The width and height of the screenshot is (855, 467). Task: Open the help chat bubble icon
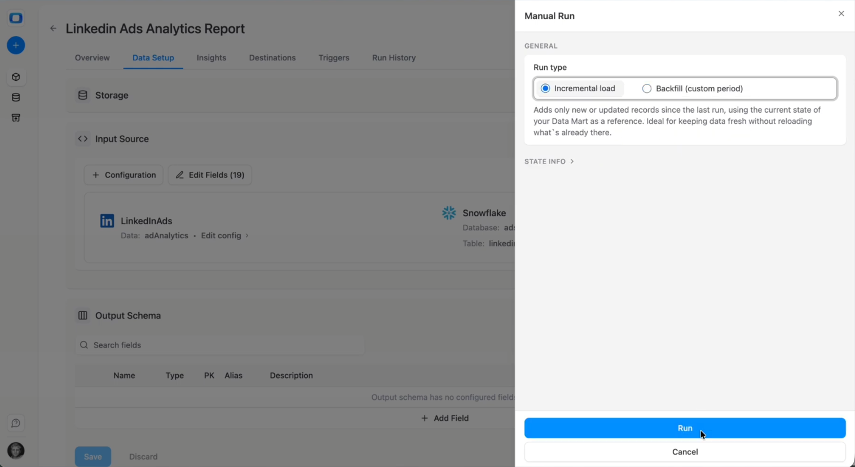16,423
